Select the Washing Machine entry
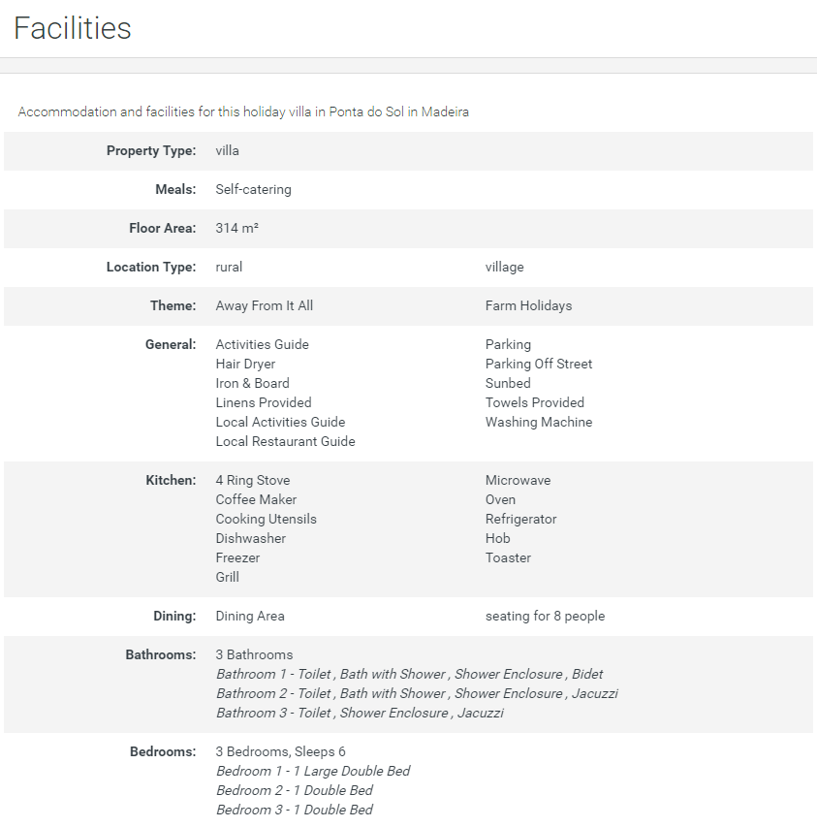817x827 pixels. click(x=538, y=422)
